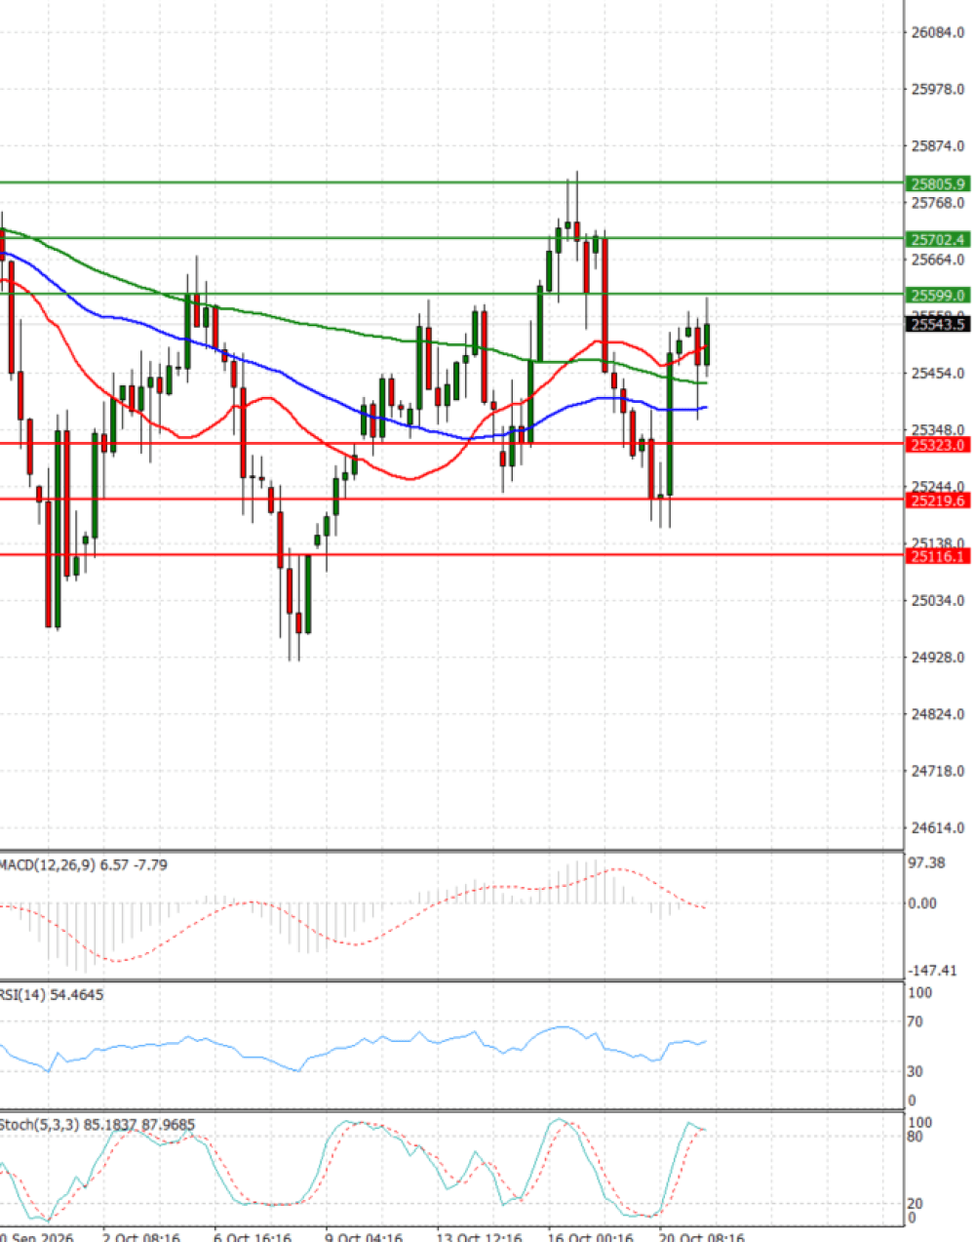Click the 25978.0 price scale value
This screenshot has height=1242, width=975.
pyautogui.click(x=938, y=89)
